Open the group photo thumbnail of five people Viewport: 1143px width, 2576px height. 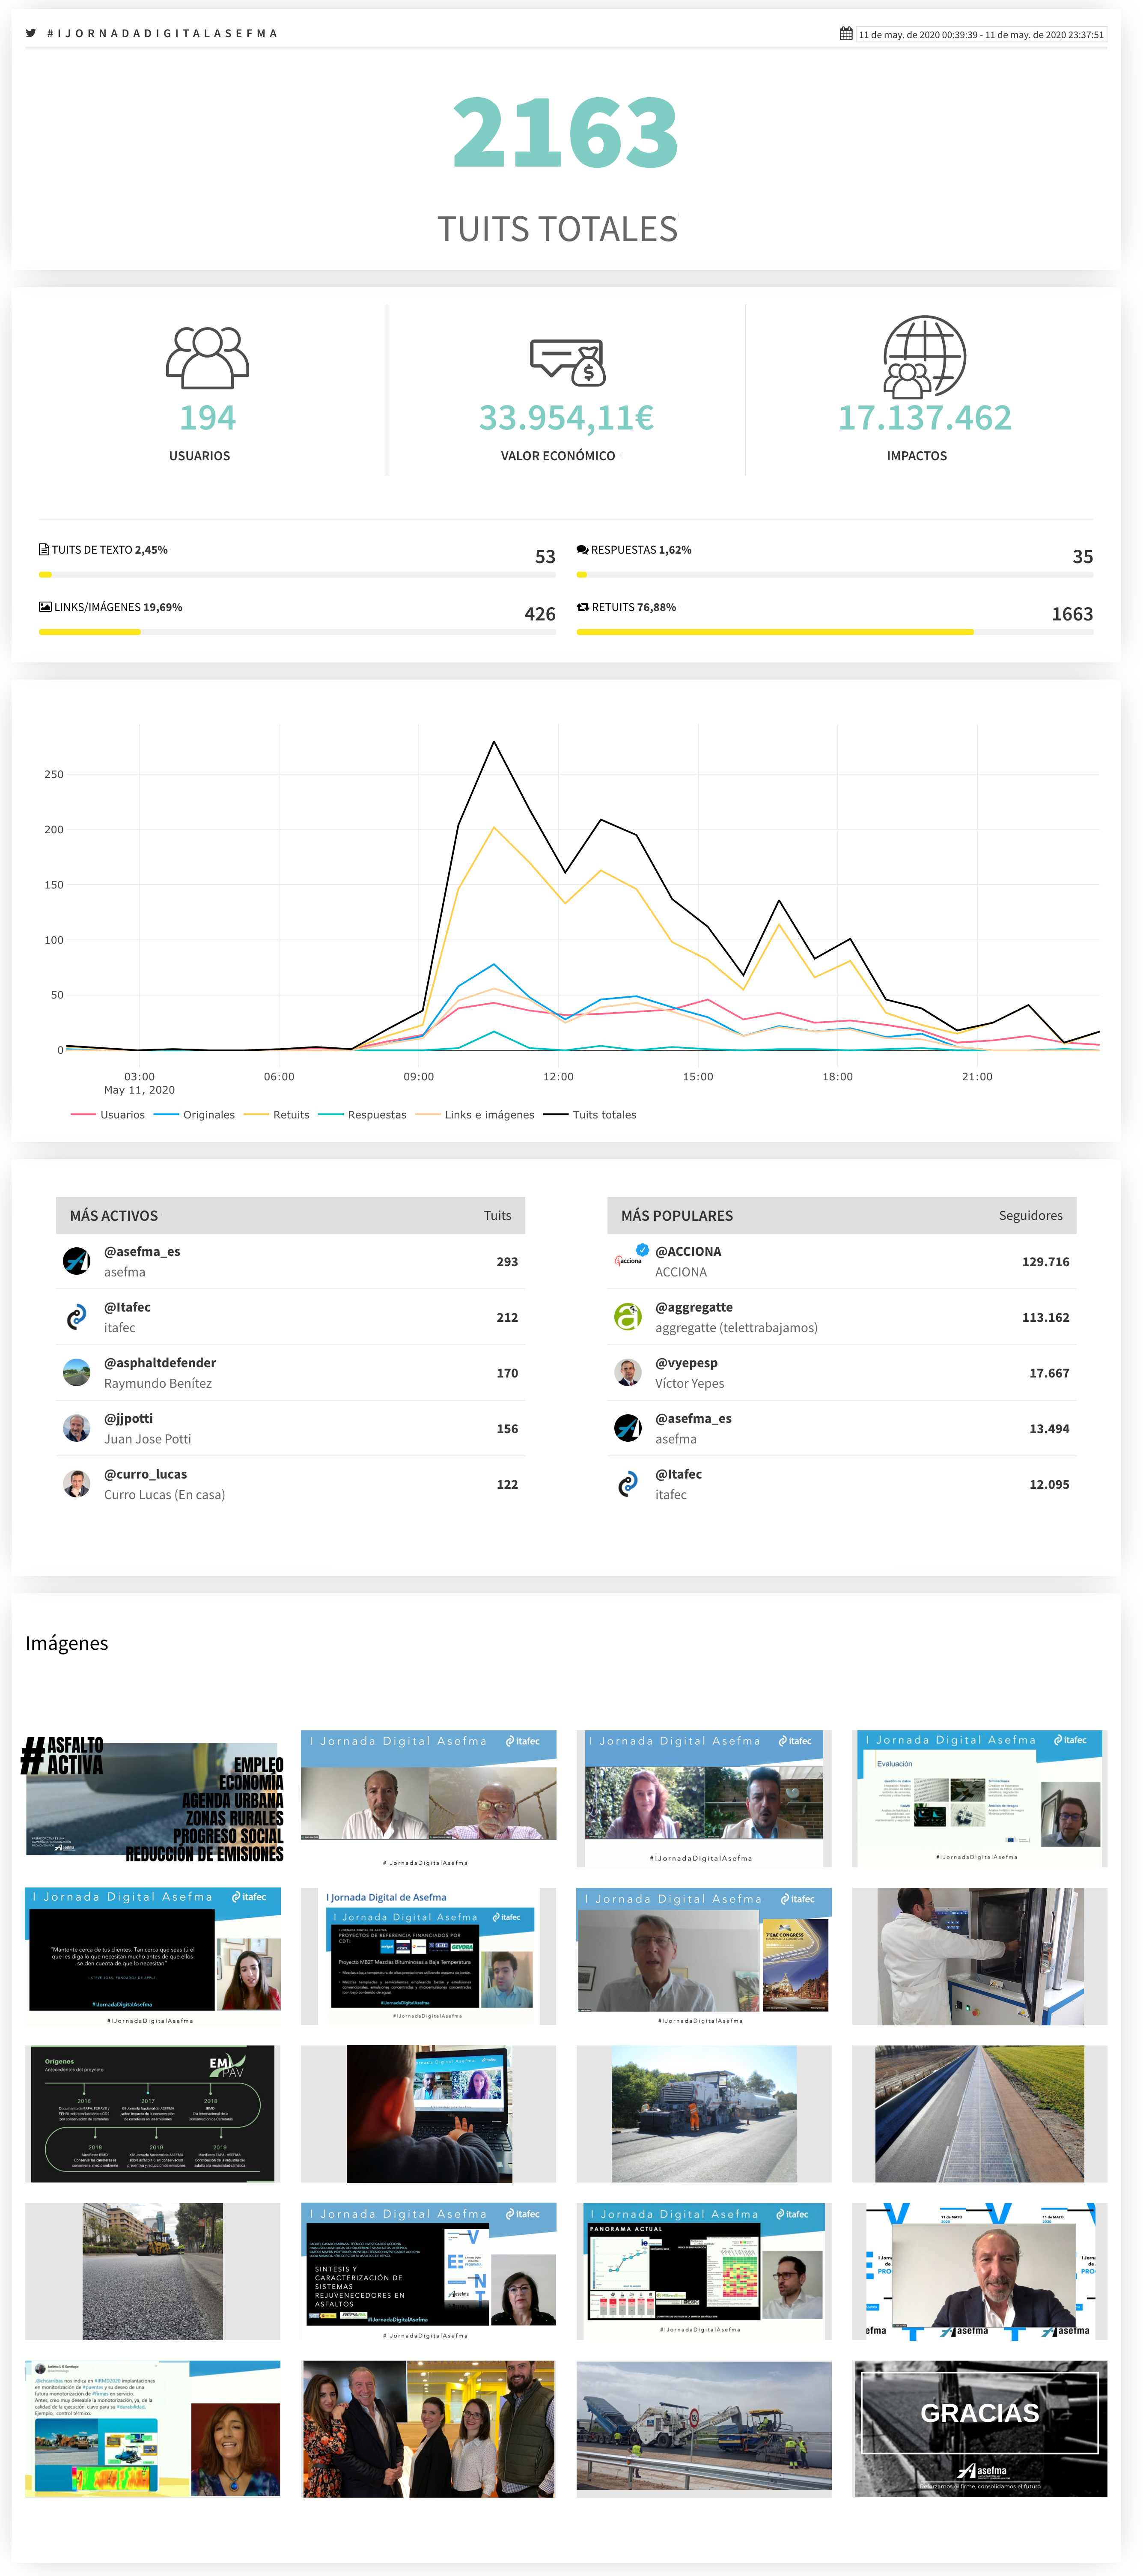click(428, 2429)
